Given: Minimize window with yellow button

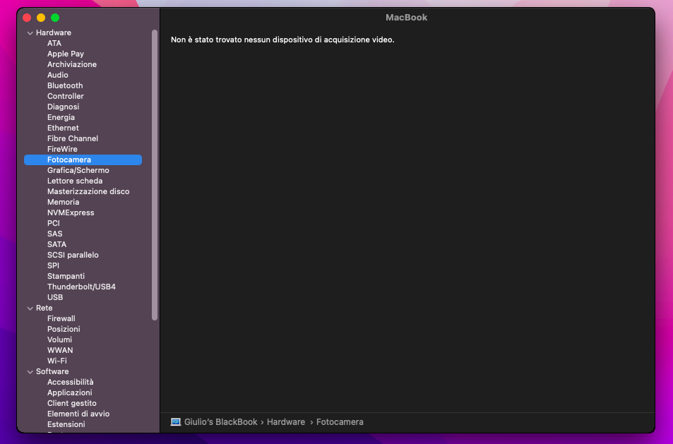Looking at the screenshot, I should (x=41, y=18).
